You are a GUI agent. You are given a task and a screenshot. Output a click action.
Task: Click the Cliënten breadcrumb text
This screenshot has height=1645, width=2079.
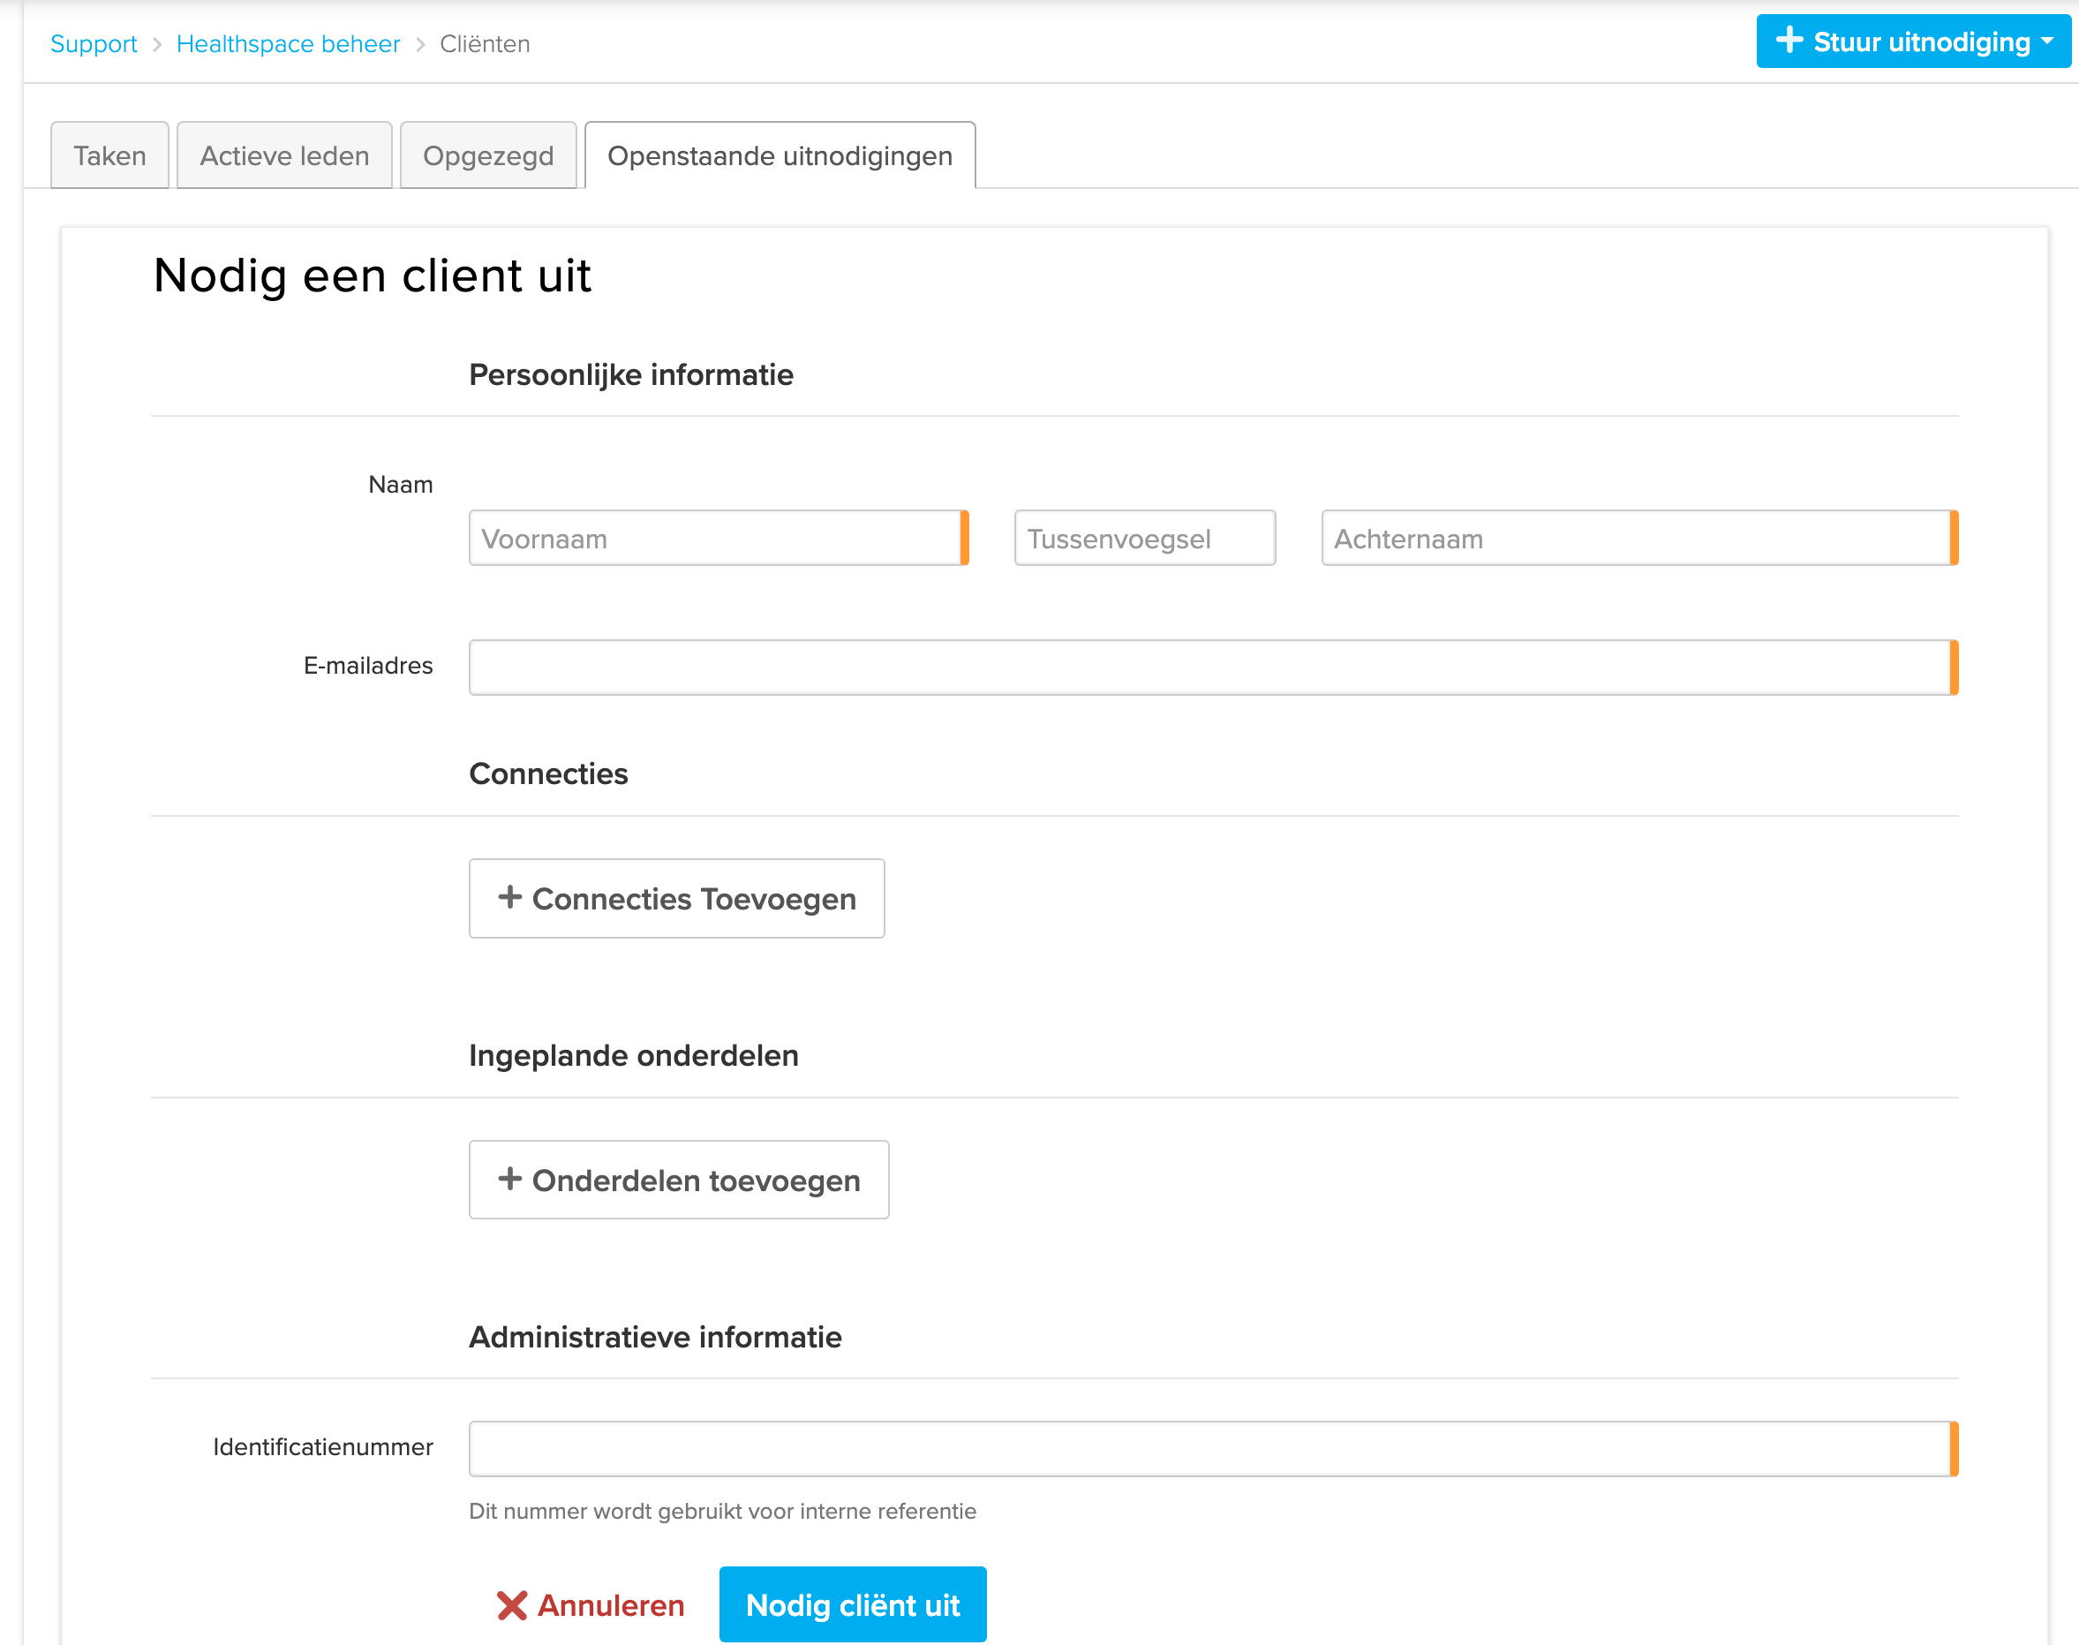pos(485,44)
